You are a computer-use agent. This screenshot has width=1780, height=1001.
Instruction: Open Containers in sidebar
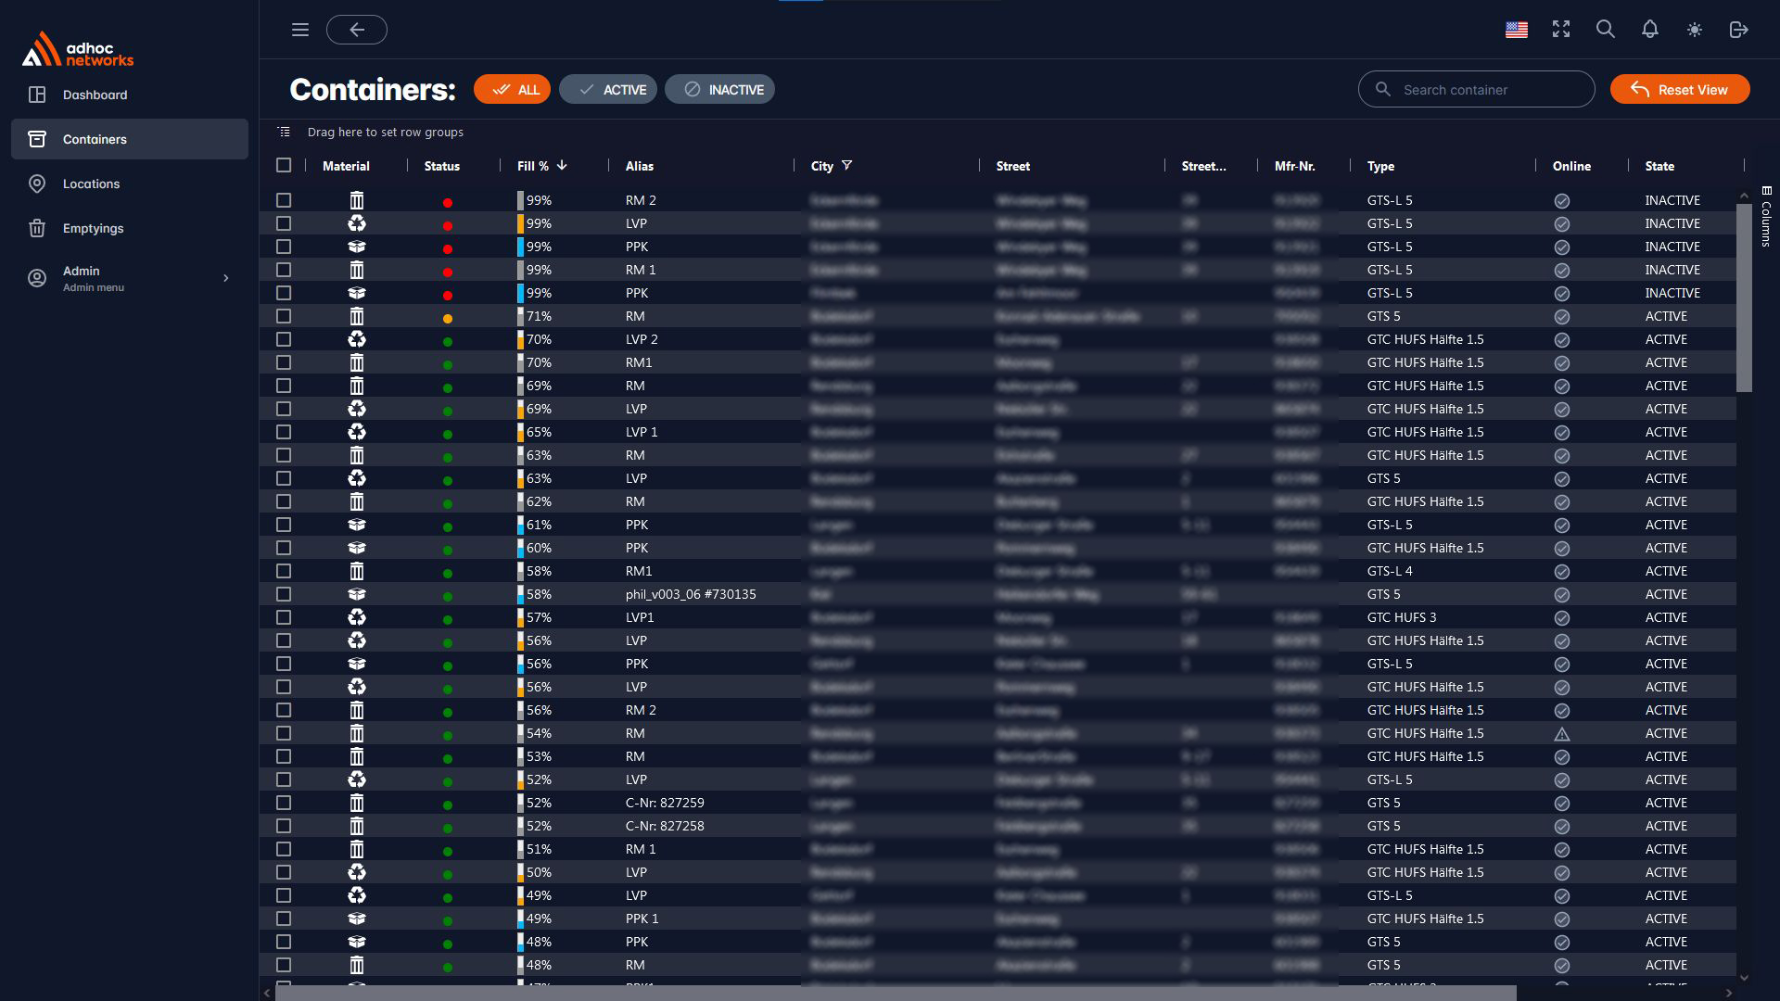[x=130, y=139]
